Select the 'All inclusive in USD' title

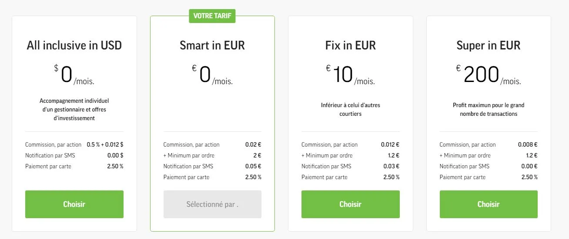[x=74, y=46]
